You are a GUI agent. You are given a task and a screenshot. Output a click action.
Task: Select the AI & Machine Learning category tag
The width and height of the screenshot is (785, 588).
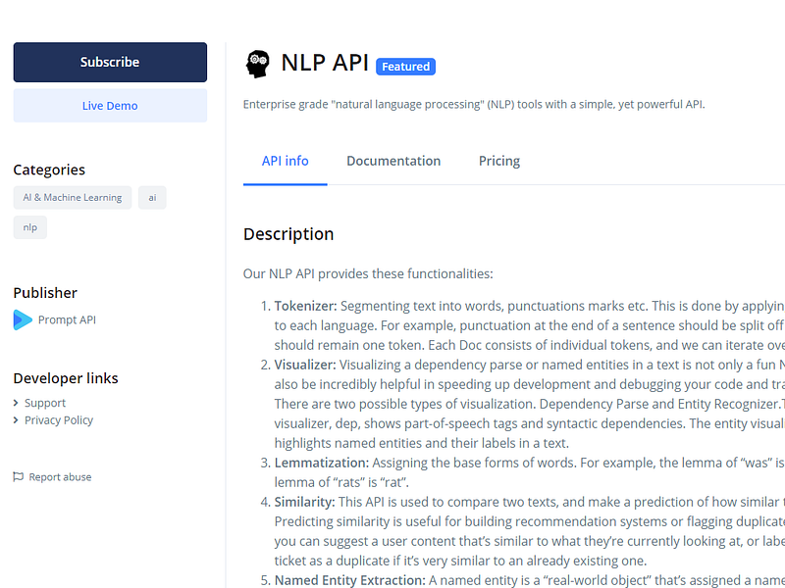tap(73, 198)
